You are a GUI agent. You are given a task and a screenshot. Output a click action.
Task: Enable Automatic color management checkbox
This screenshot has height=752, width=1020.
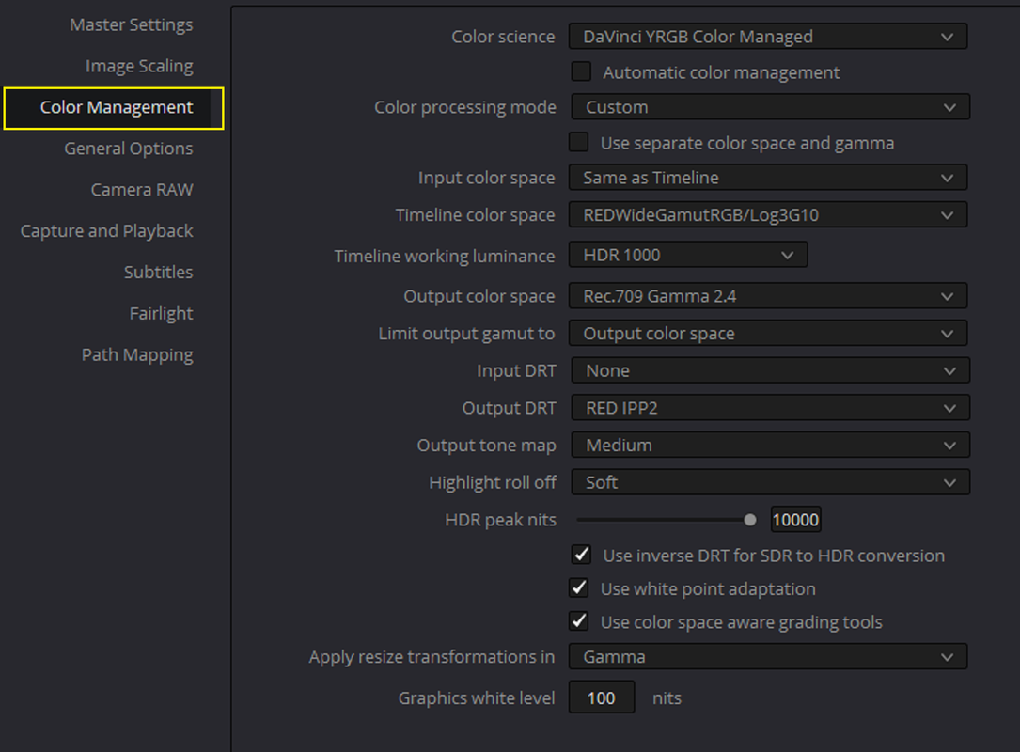(581, 71)
